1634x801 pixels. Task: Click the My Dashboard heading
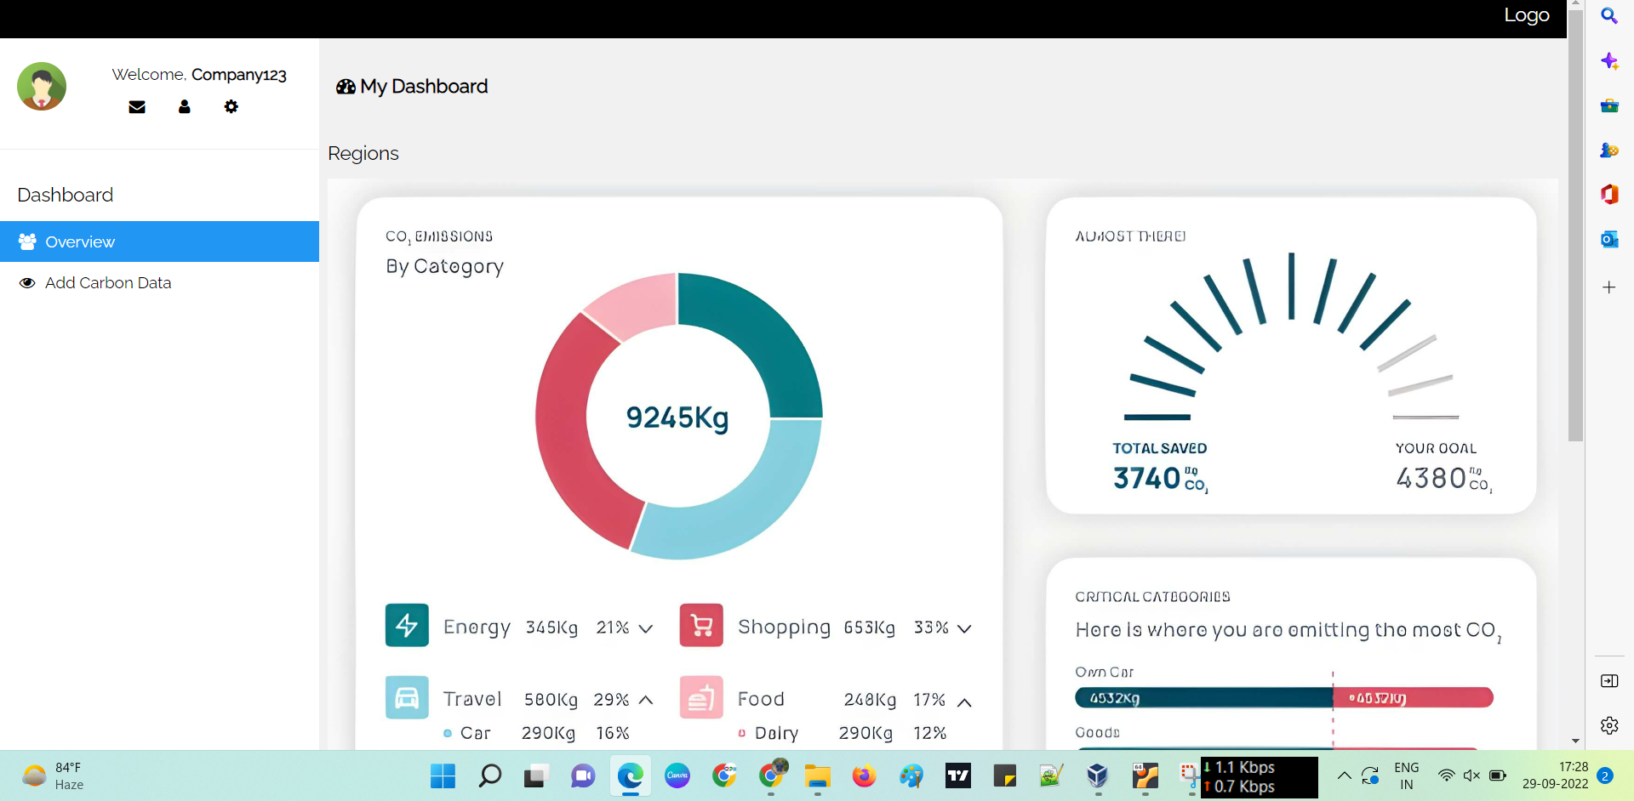tap(412, 87)
